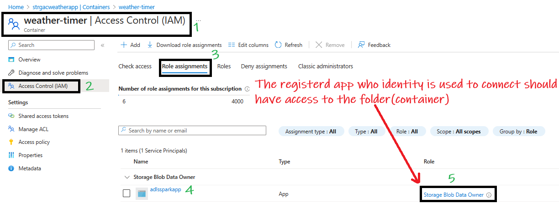Viewport: 559px width, 224px height.
Task: Collapse the Storage Blob Data Owner group
Action: [x=127, y=177]
